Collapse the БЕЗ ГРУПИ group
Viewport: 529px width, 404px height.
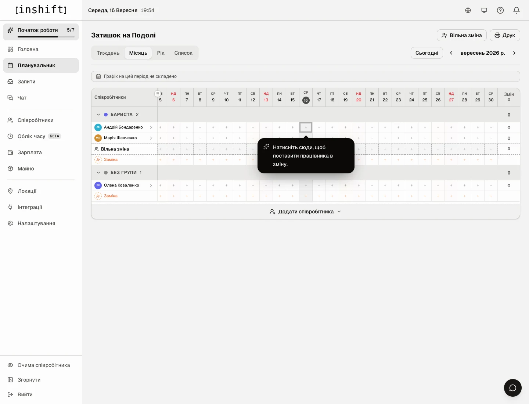click(98, 173)
